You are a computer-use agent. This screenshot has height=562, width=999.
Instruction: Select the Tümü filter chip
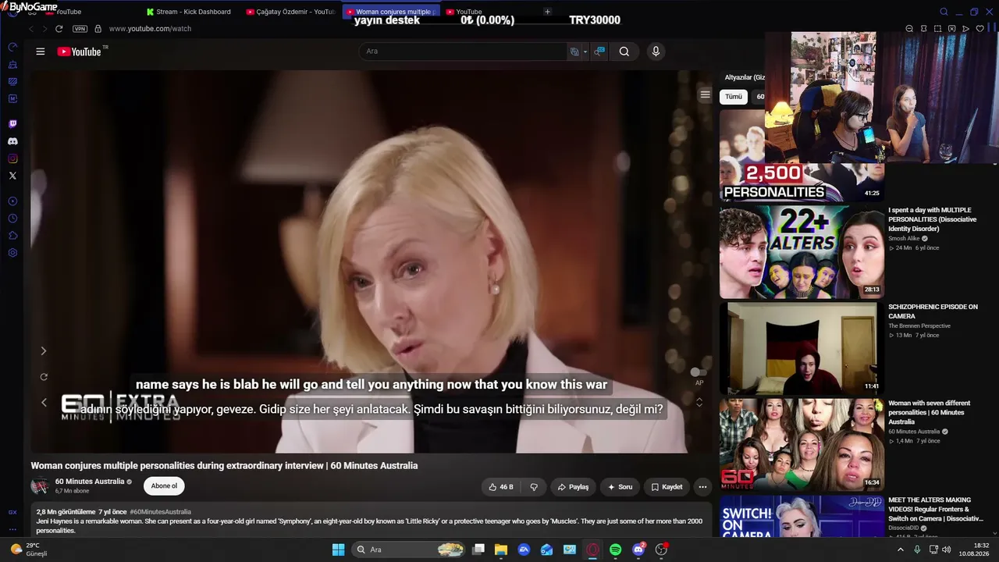tap(734, 97)
